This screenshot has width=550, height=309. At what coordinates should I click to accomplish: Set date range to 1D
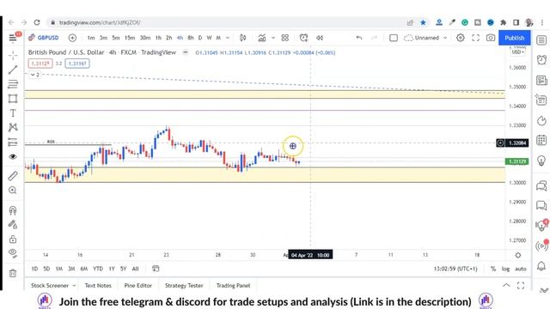[x=34, y=269]
